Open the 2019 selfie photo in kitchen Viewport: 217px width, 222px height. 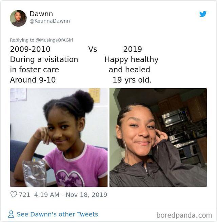[158, 137]
